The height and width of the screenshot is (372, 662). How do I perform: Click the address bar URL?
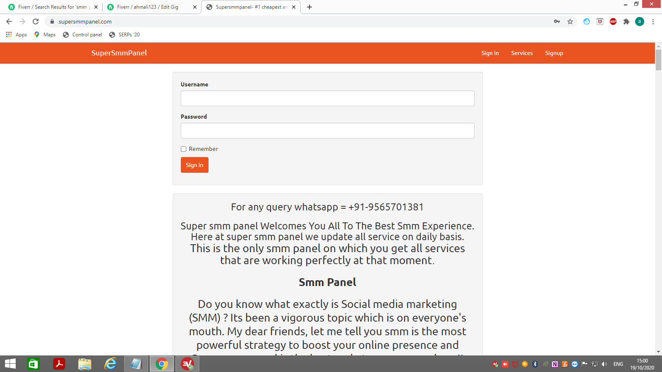coord(85,21)
